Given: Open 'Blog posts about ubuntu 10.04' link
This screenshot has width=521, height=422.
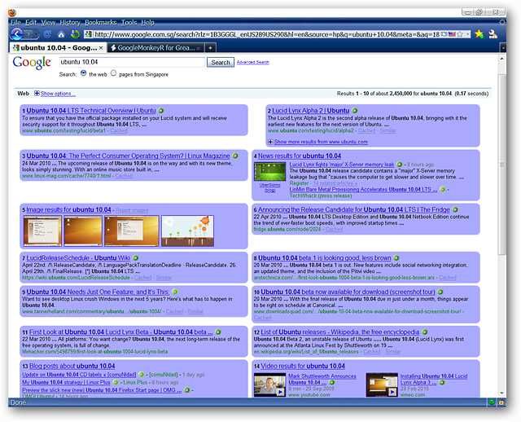Looking at the screenshot, I should pos(72,366).
